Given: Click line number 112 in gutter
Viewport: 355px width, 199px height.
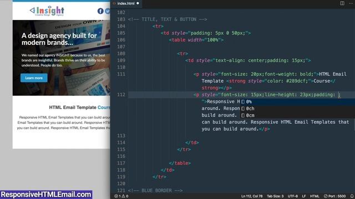Looking at the screenshot, I should tap(121, 95).
